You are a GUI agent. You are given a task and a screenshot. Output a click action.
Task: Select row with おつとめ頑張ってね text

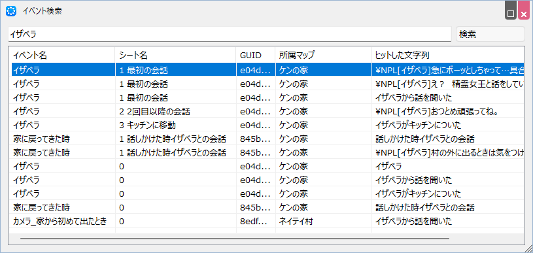267,111
